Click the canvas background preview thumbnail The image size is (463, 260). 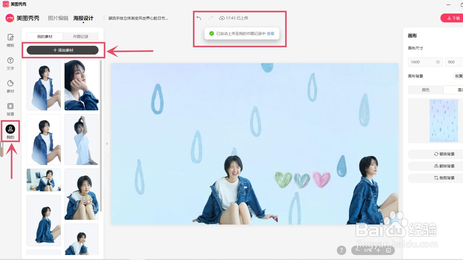(x=444, y=120)
